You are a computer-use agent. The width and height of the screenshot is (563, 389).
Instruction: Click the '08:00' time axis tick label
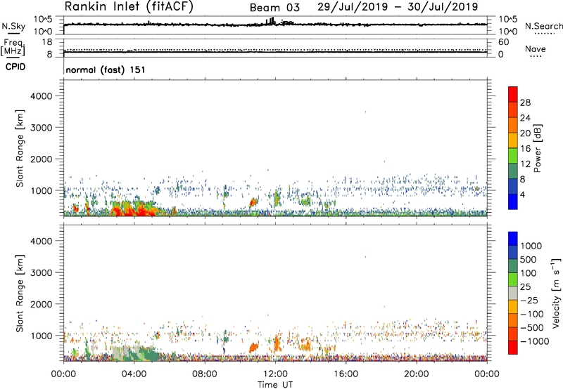205,374
